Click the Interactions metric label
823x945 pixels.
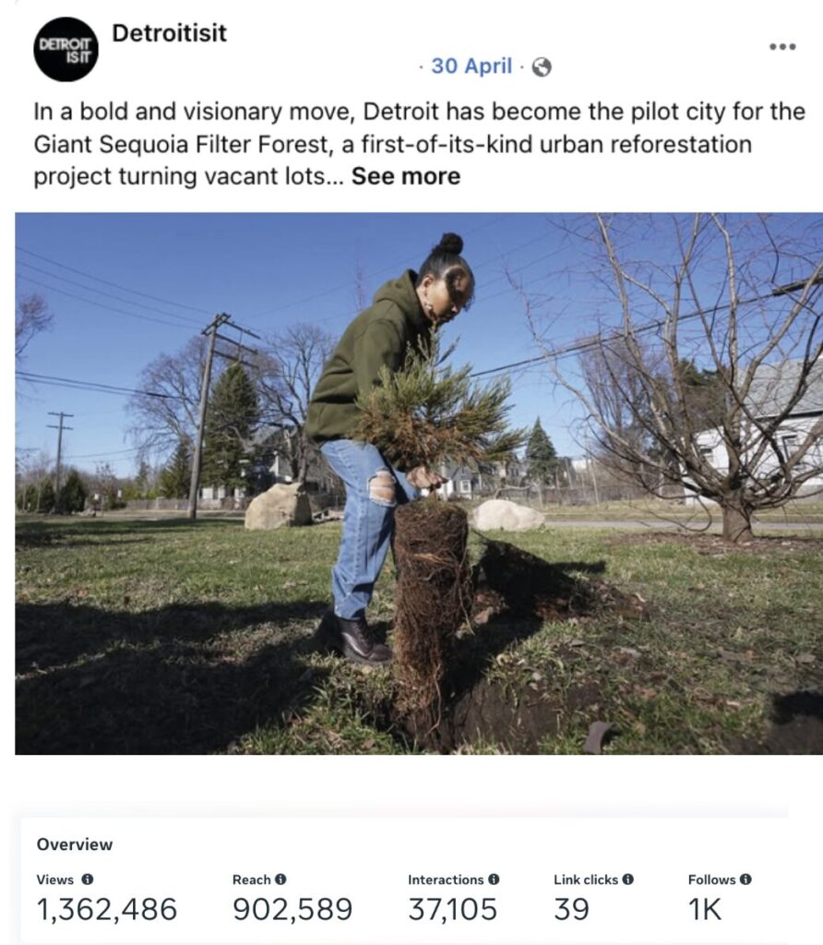pos(446,879)
